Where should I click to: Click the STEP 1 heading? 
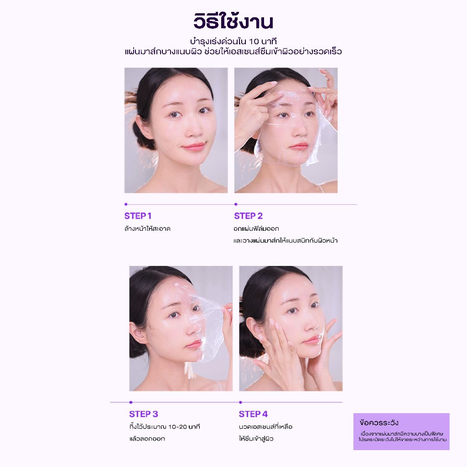click(x=138, y=216)
